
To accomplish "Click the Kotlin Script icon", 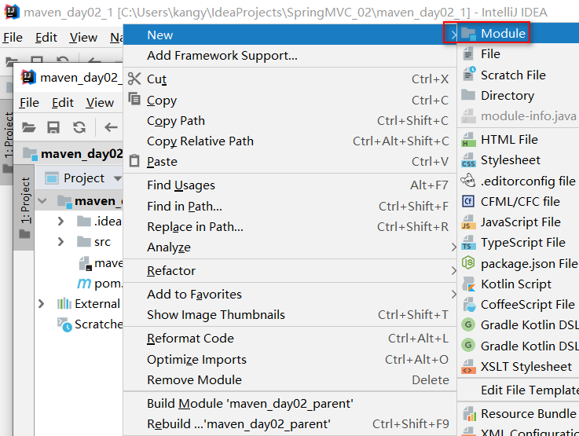I will point(468,284).
